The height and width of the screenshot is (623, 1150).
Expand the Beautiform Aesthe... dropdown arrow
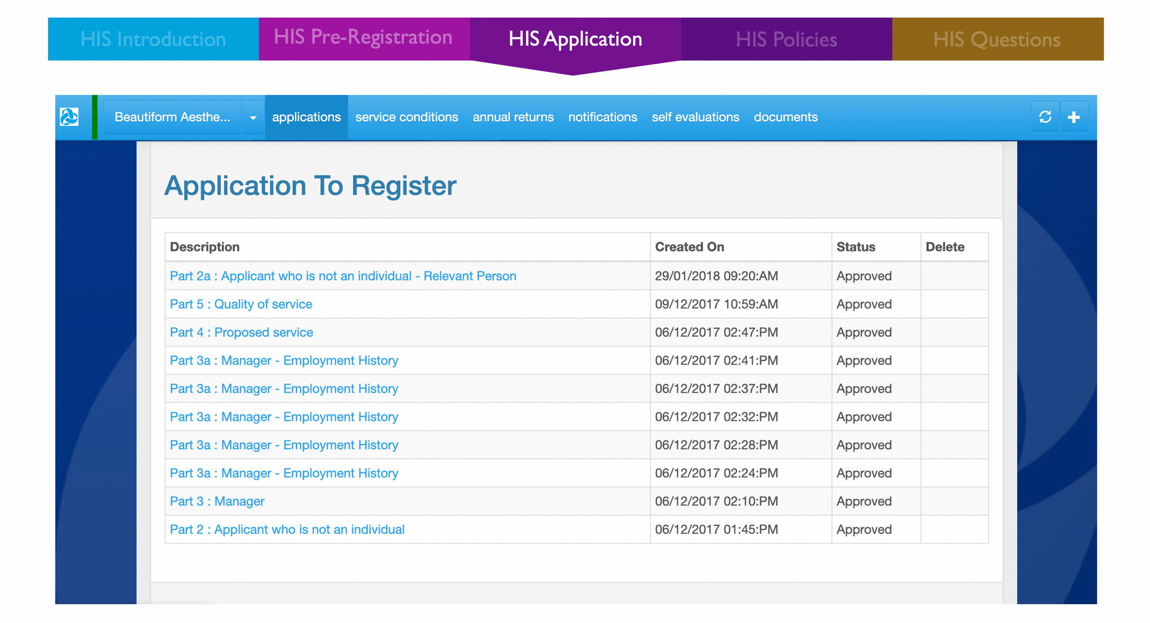253,118
